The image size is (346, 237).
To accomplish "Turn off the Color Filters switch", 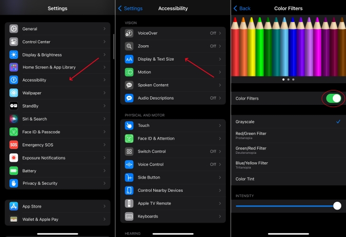I will 334,98.
